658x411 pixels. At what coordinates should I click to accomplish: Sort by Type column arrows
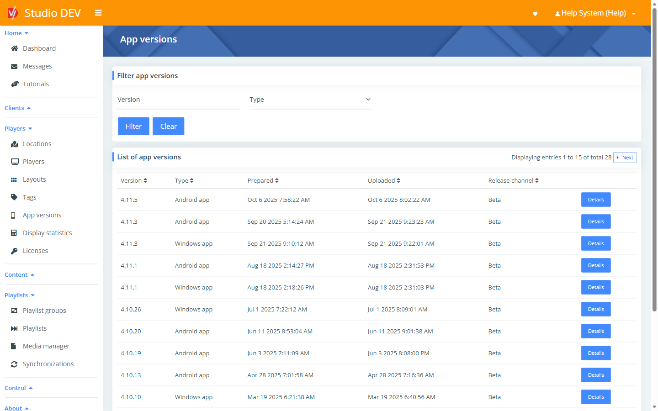point(192,181)
